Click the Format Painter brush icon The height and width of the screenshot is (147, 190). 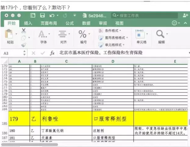24,45
